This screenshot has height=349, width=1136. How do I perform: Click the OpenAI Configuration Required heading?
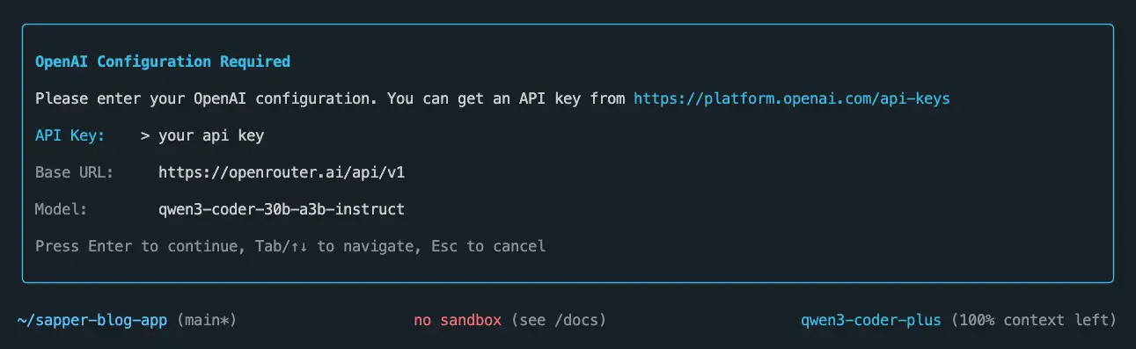click(163, 62)
